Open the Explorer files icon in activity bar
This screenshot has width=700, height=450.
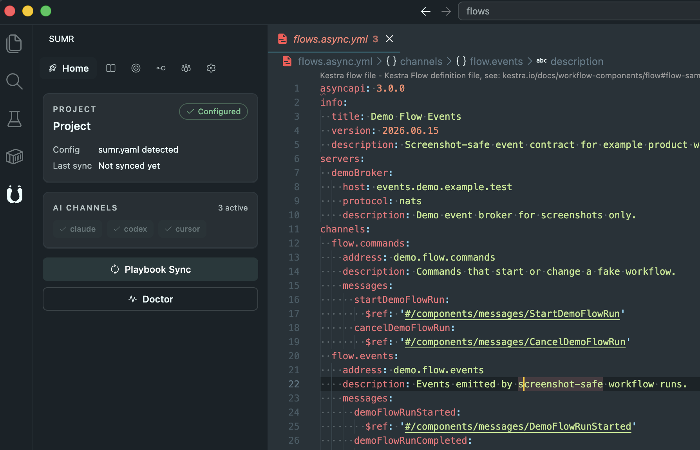(x=14, y=43)
